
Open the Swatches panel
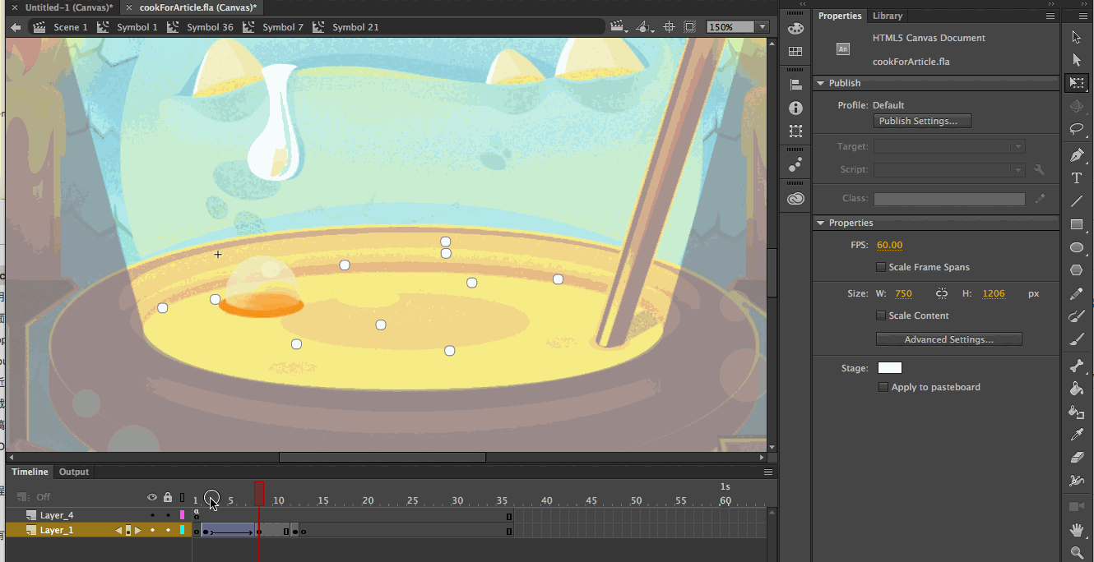[795, 49]
